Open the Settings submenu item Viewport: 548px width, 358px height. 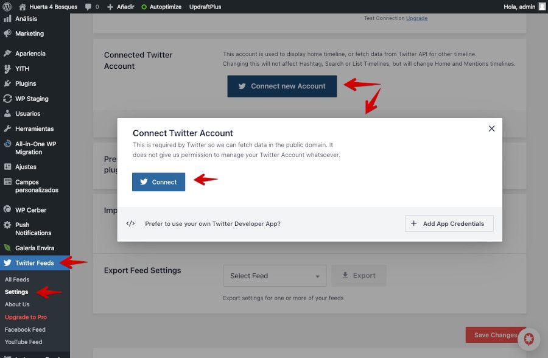click(x=16, y=292)
